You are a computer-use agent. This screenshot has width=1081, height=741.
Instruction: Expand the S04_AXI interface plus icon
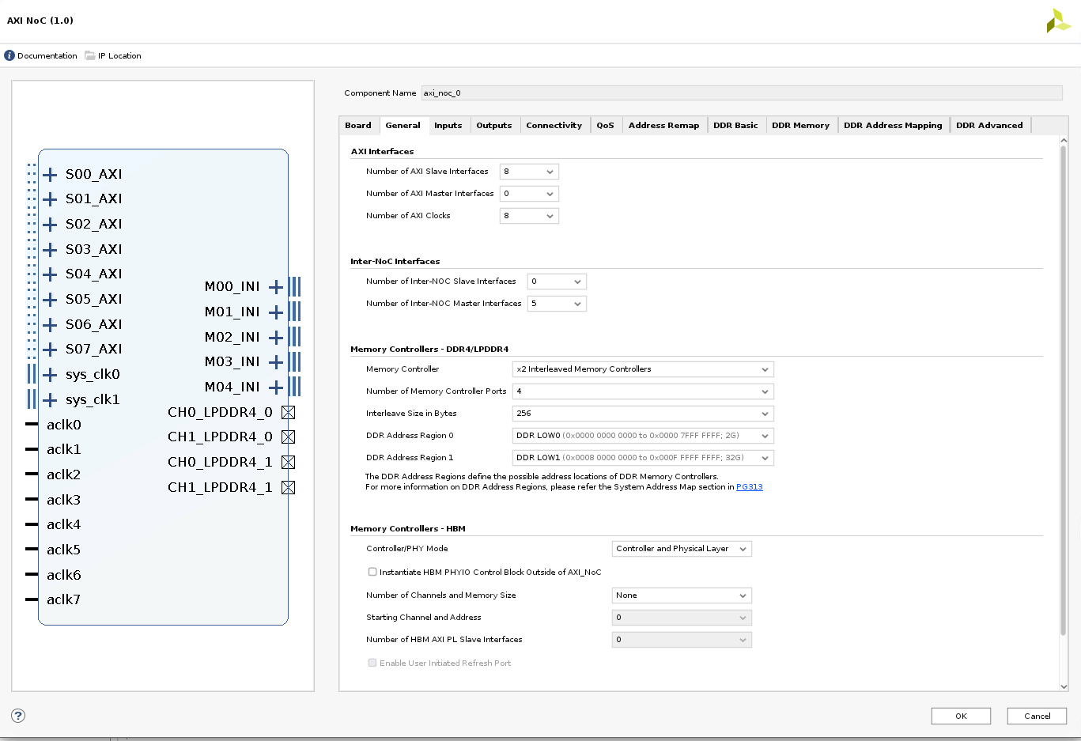click(50, 274)
